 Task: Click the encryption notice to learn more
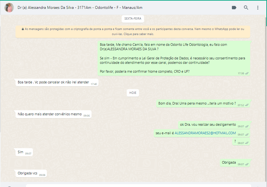point(133,31)
